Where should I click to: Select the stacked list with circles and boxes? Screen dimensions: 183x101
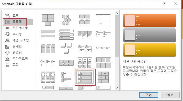tap(85, 48)
